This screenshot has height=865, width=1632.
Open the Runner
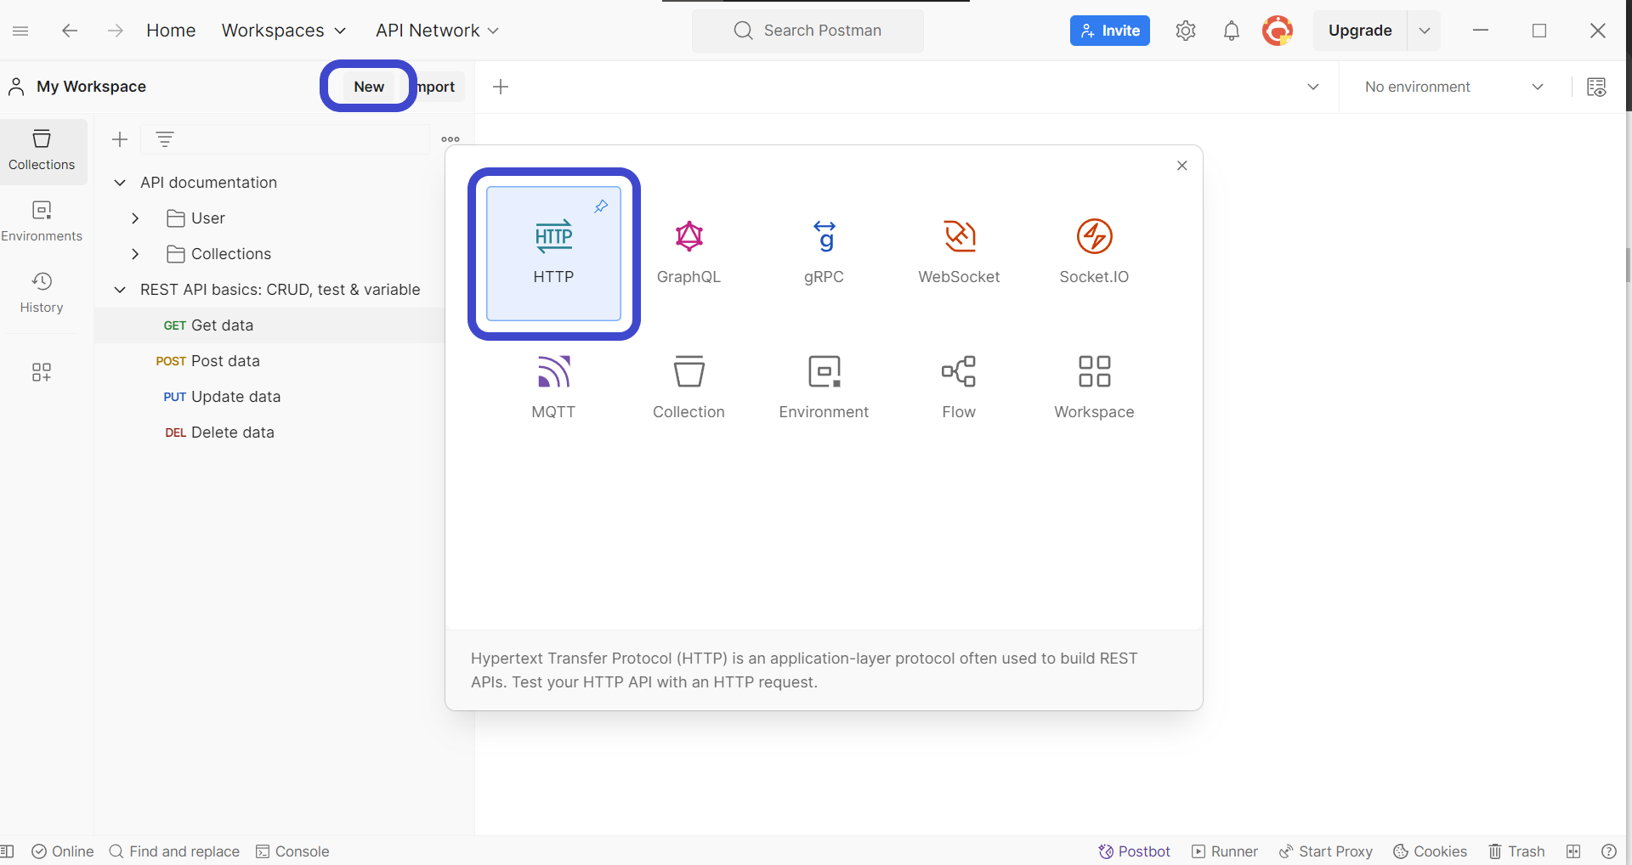tap(1225, 851)
